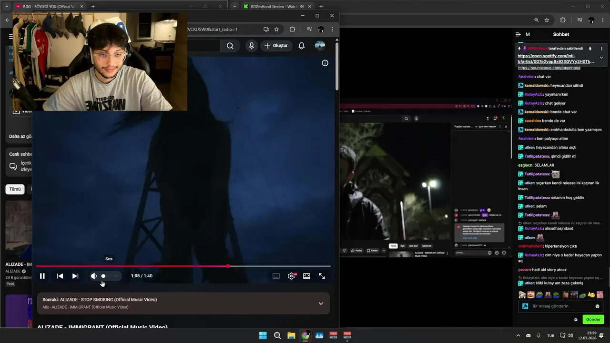This screenshot has height=343, width=610.
Task: Expand the pinned message chevron
Action: coord(601,58)
